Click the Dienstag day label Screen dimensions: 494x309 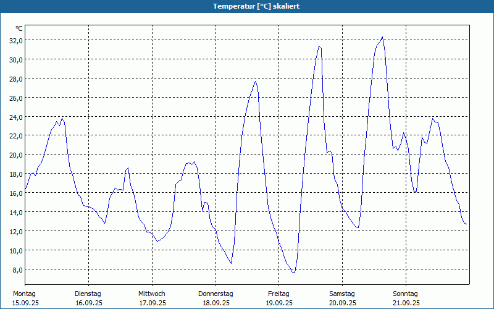88,294
